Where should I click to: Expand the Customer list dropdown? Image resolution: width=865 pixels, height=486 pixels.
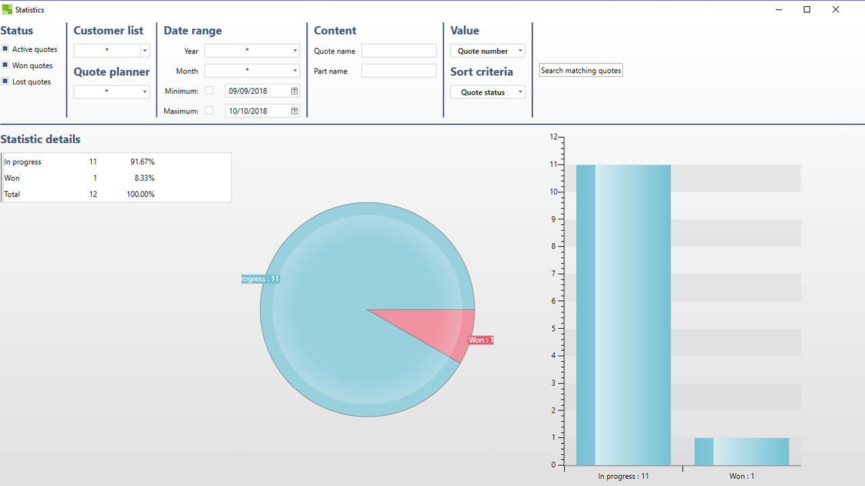point(145,51)
